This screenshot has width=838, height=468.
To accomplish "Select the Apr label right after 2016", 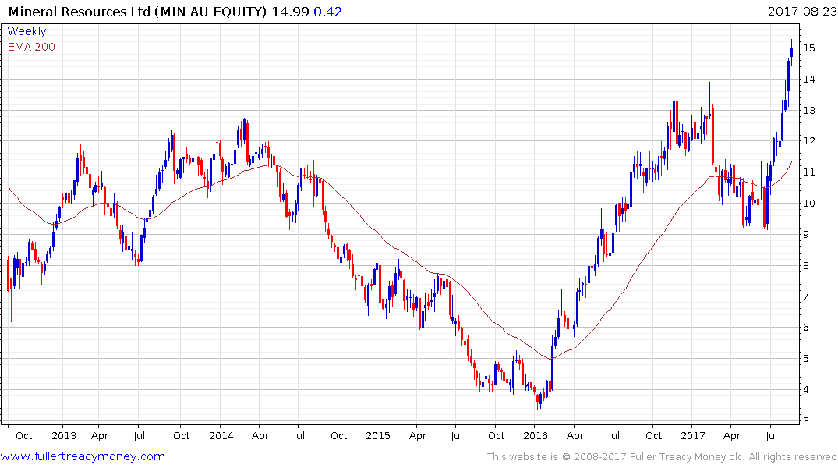I will pos(575,436).
